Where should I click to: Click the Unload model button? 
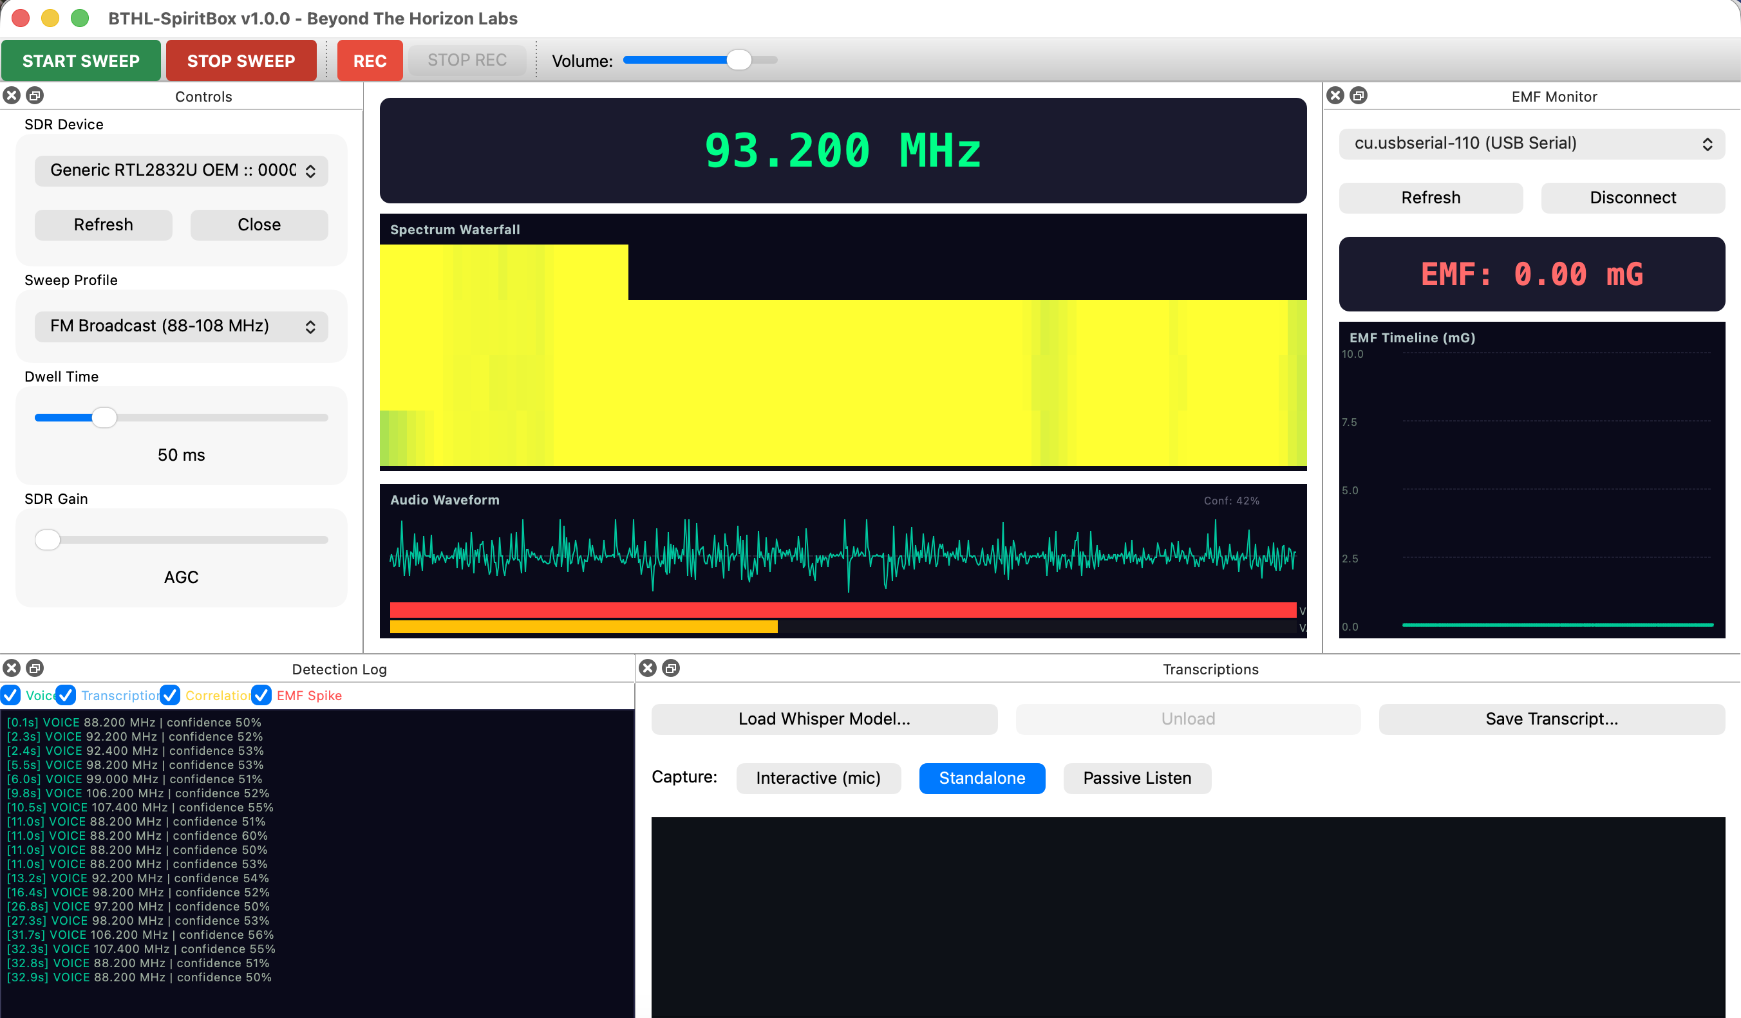pos(1188,719)
